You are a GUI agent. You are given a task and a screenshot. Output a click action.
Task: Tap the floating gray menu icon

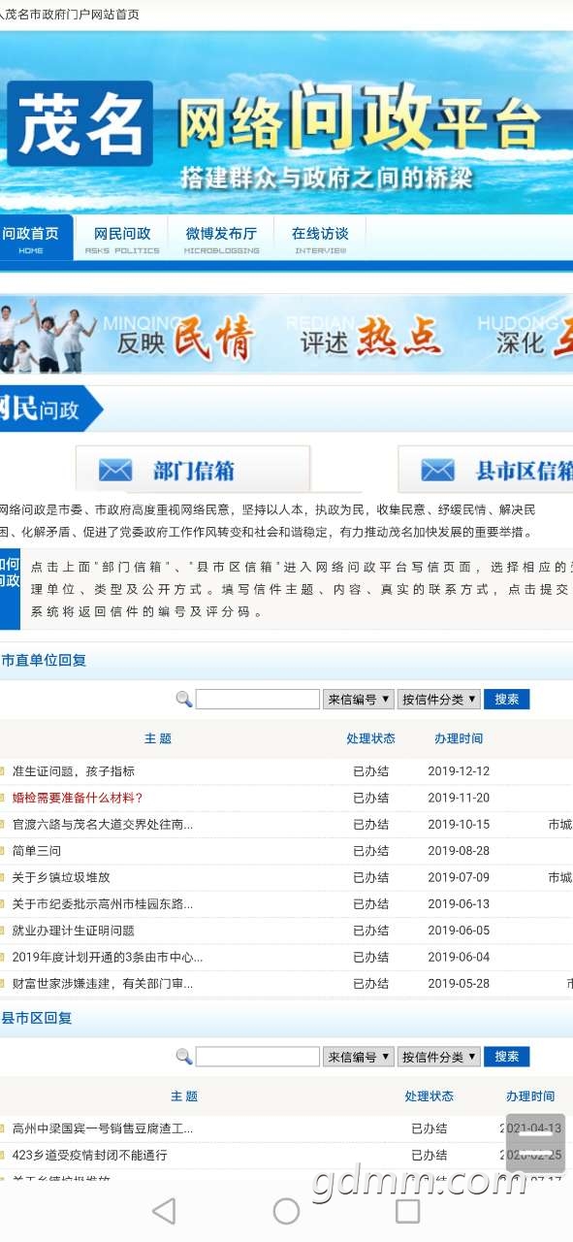[x=536, y=1142]
